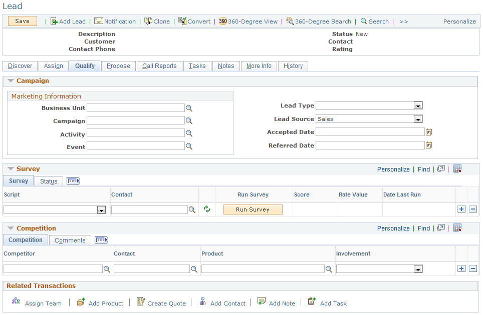Image resolution: width=483 pixels, height=315 pixels.
Task: Open Survey Contact lookup magnifier
Action: [192, 210]
